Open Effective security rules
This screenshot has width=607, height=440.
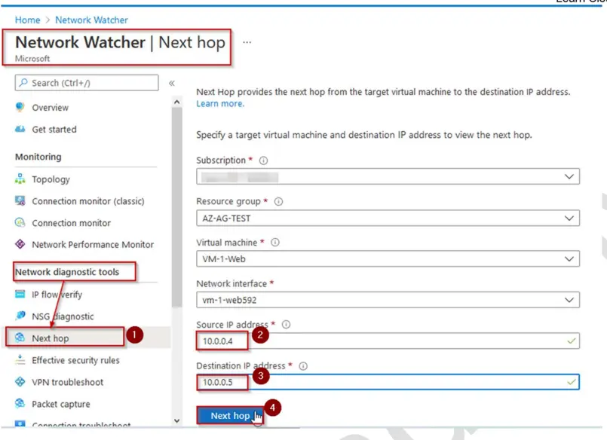point(76,360)
